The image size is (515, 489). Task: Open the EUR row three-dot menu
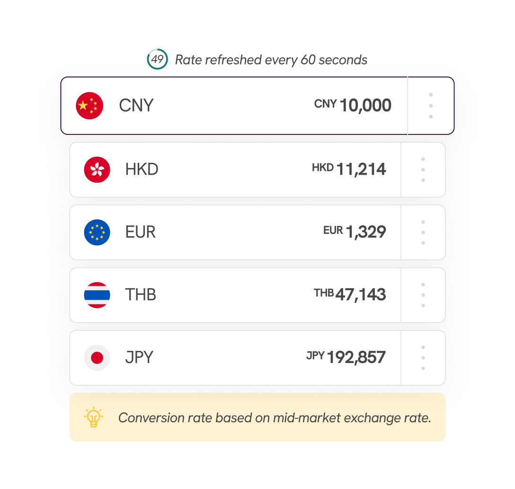pyautogui.click(x=423, y=232)
